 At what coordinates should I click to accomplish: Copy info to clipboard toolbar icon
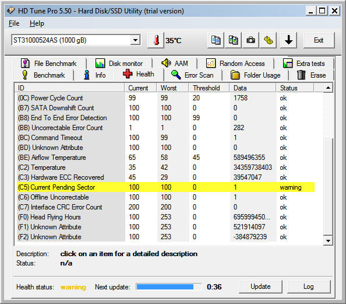216,40
